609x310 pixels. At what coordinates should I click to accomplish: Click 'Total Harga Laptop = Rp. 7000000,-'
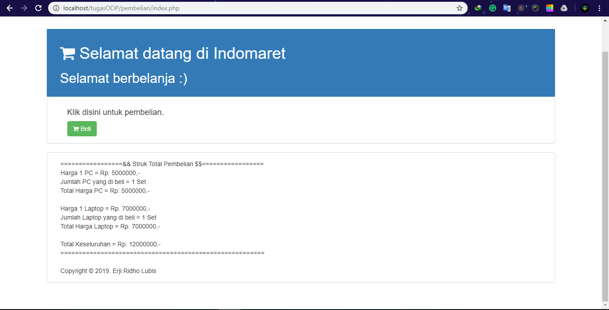point(110,226)
